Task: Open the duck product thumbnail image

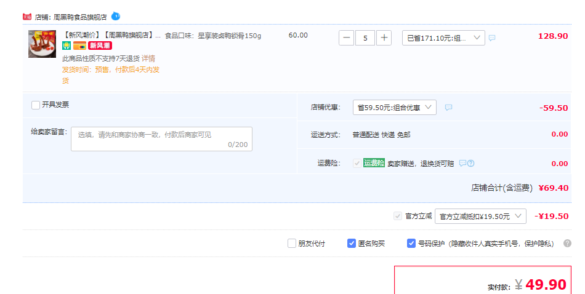Action: [x=42, y=44]
